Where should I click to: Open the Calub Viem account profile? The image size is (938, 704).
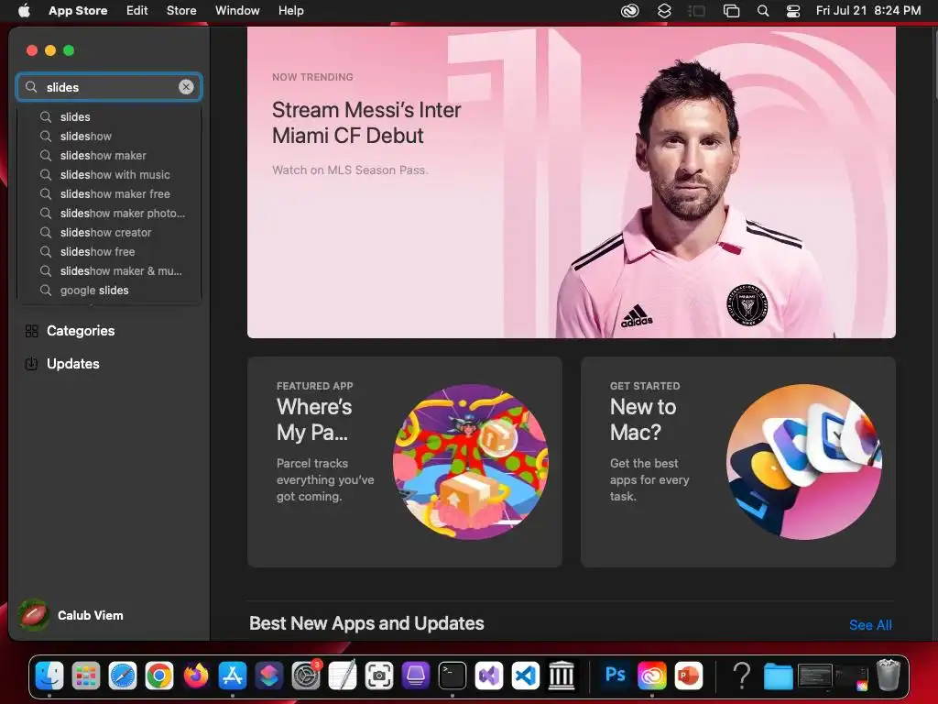tap(71, 615)
